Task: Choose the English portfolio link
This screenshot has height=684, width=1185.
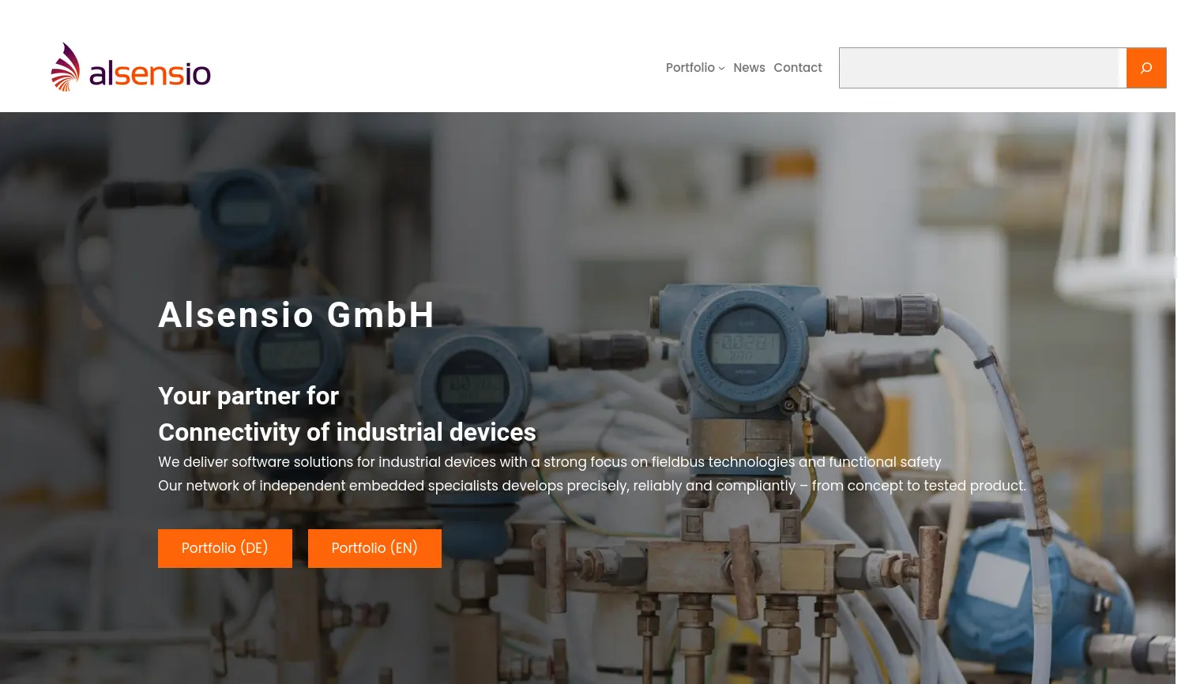Action: click(x=374, y=548)
